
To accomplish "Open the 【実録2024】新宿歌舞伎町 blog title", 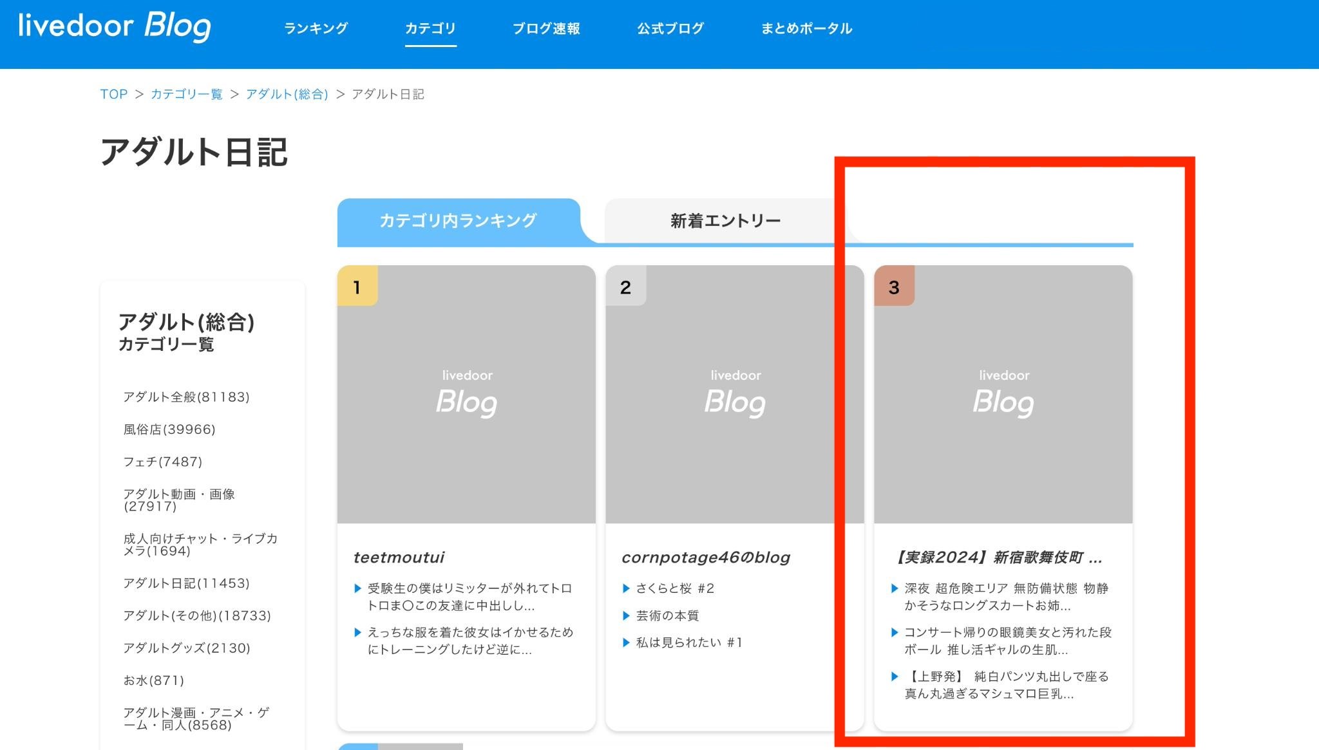I will point(998,558).
